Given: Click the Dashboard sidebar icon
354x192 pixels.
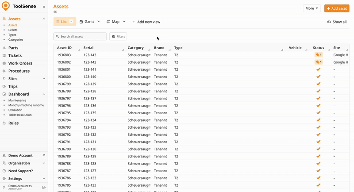Looking at the screenshot, I should 4,94.
